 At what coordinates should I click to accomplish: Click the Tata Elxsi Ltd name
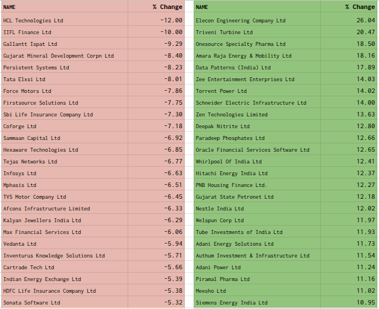pos(64,79)
